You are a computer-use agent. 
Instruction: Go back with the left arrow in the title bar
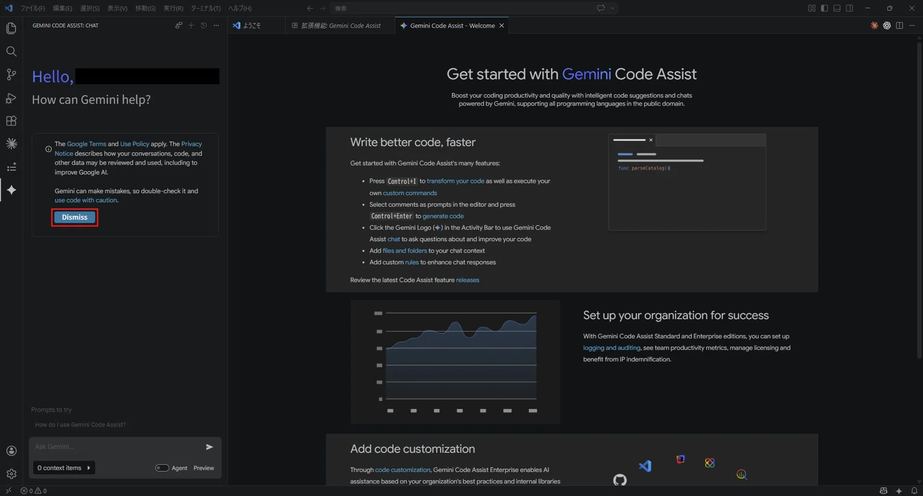310,8
